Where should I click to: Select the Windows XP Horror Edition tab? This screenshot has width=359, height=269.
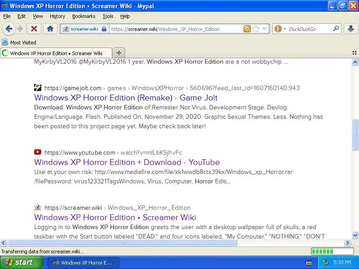(56, 53)
